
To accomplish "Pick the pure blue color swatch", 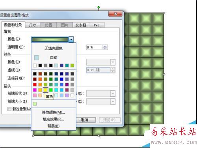I will 61,79.
